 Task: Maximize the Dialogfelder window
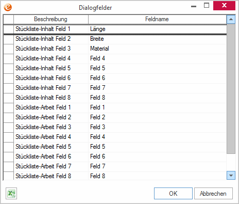click(x=207, y=5)
